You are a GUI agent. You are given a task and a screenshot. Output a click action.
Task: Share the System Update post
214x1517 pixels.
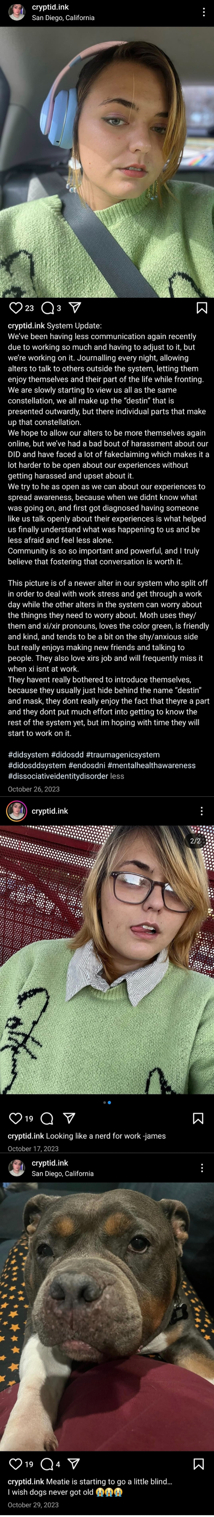(75, 307)
